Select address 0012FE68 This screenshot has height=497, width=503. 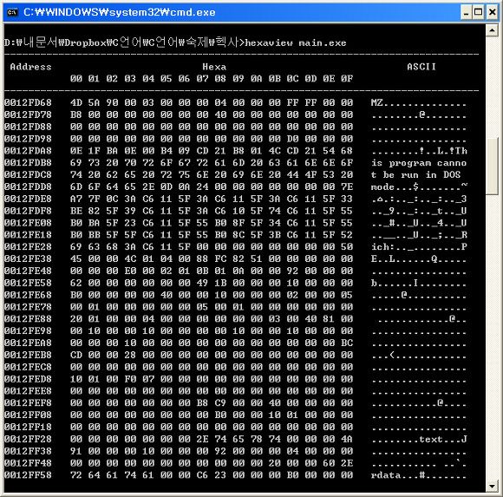(28, 295)
